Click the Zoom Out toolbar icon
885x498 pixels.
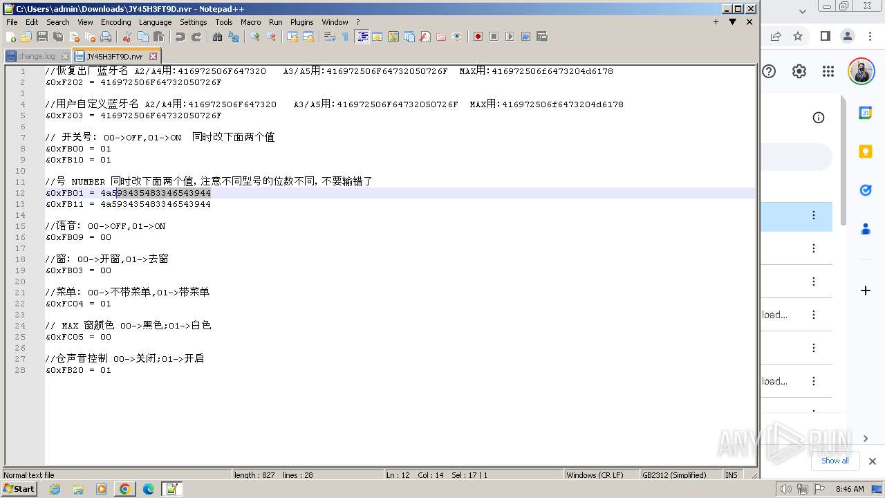point(271,37)
